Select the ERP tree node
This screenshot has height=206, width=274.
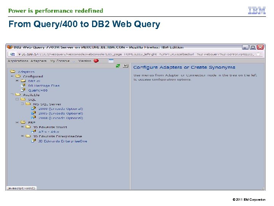[x=32, y=122]
